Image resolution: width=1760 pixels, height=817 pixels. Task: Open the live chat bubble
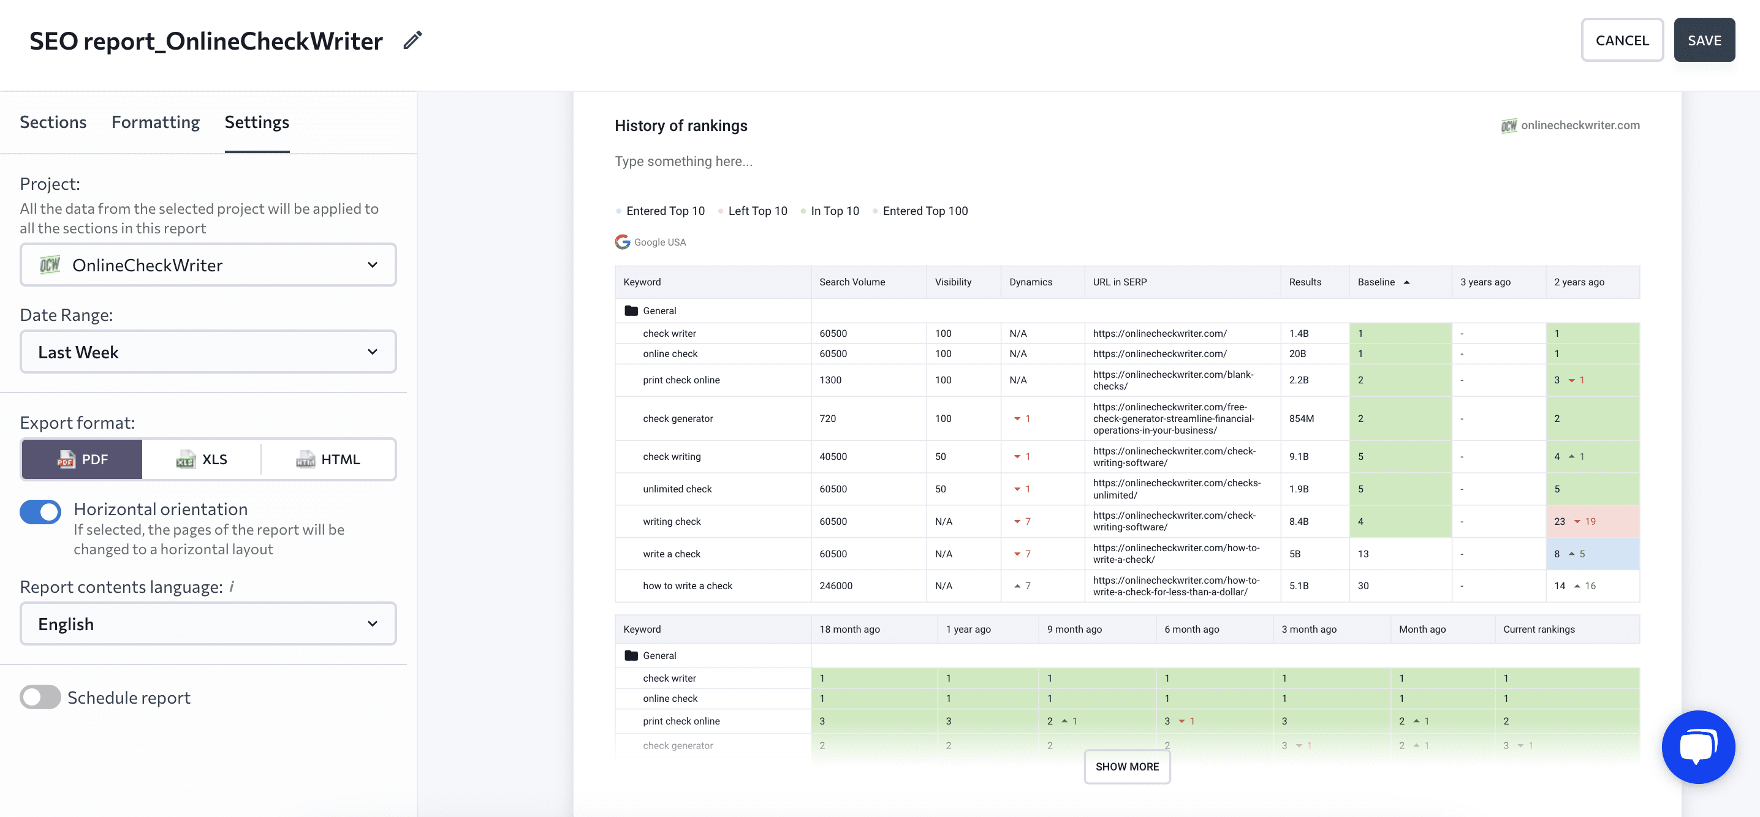pos(1698,746)
